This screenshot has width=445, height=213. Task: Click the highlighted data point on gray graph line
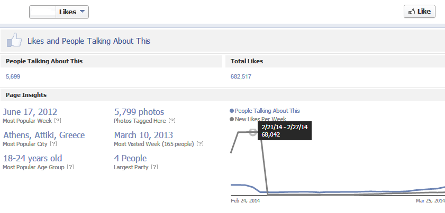tap(253, 132)
